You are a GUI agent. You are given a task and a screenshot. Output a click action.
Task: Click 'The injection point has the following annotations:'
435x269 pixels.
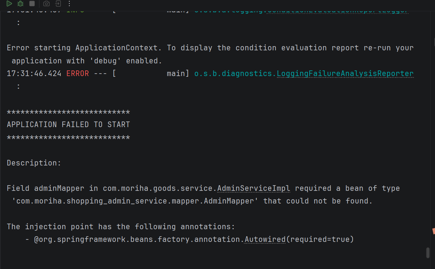(121, 226)
